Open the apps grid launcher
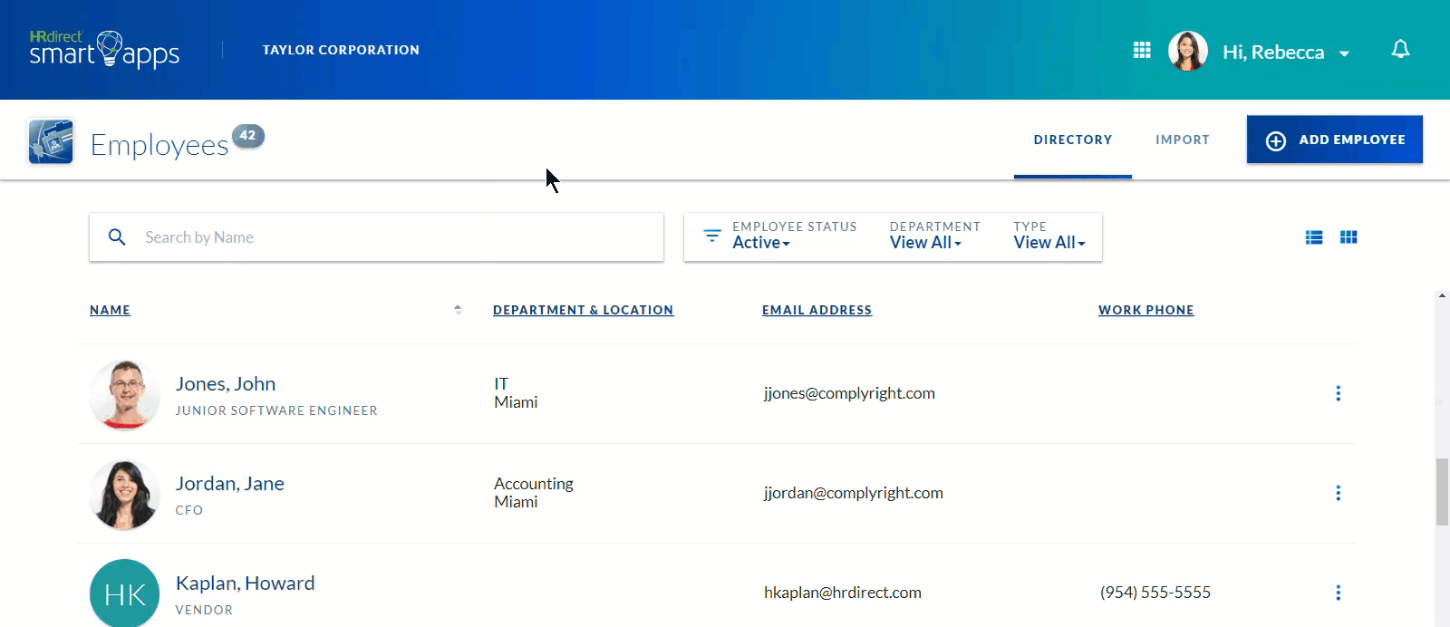Screen dimensions: 1450x627 point(1142,50)
